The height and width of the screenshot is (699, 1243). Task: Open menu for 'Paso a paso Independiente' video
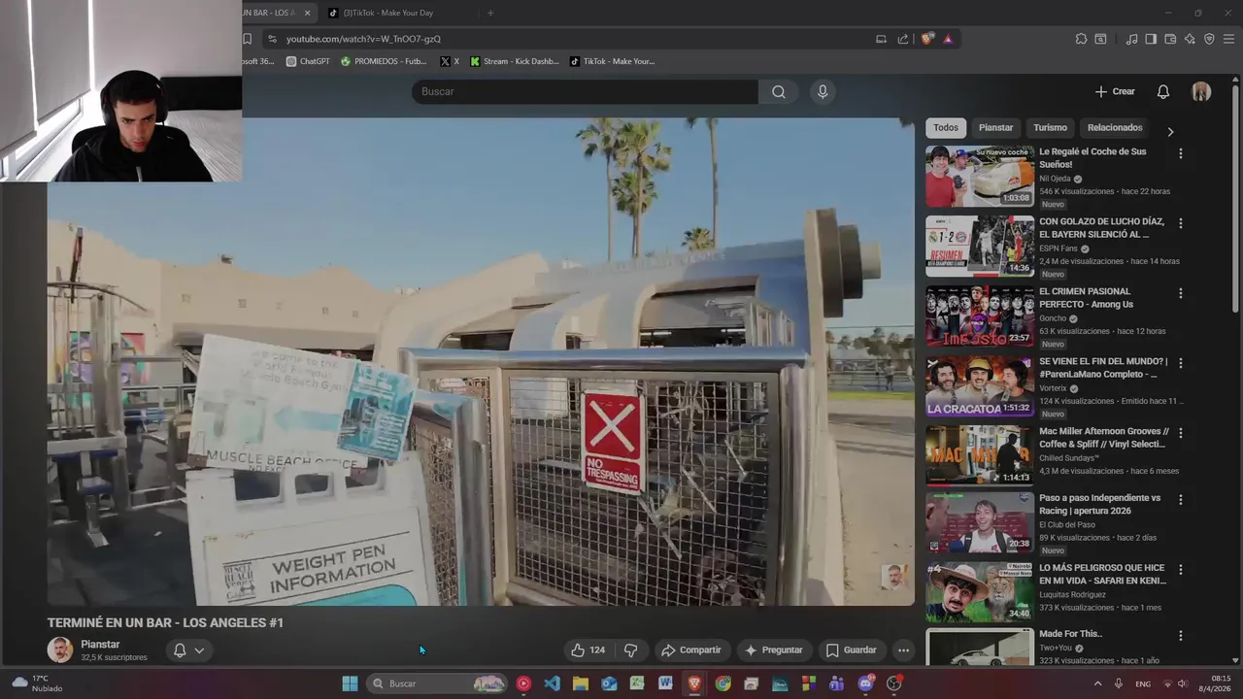pos(1181,500)
